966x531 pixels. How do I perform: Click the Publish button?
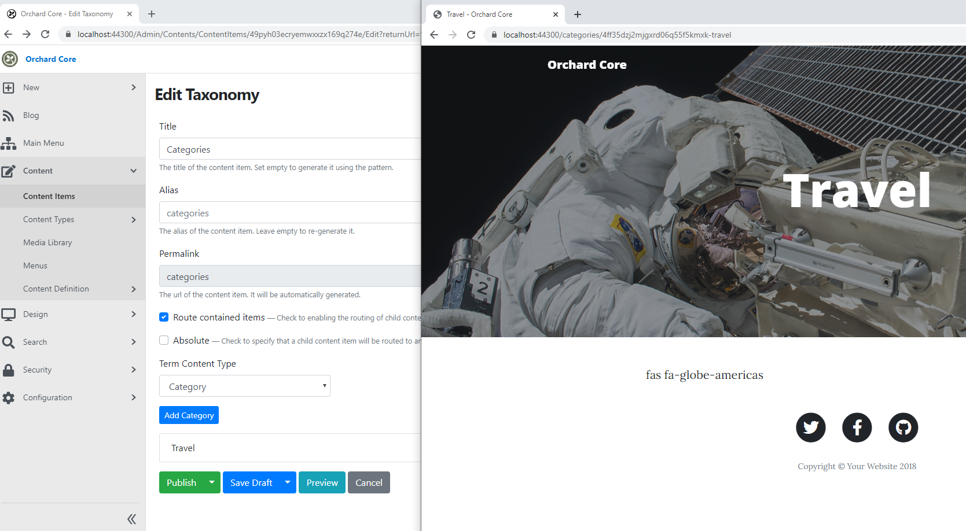tap(181, 482)
